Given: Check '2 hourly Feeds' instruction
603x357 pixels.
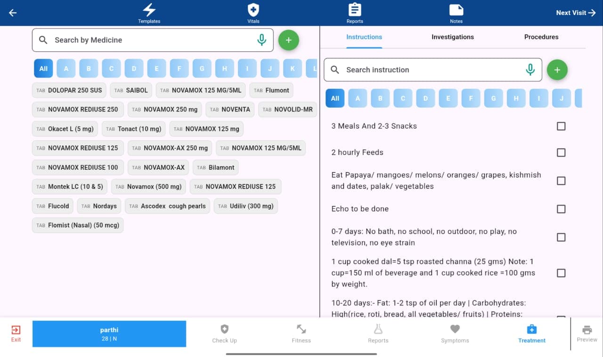Looking at the screenshot, I should point(561,152).
